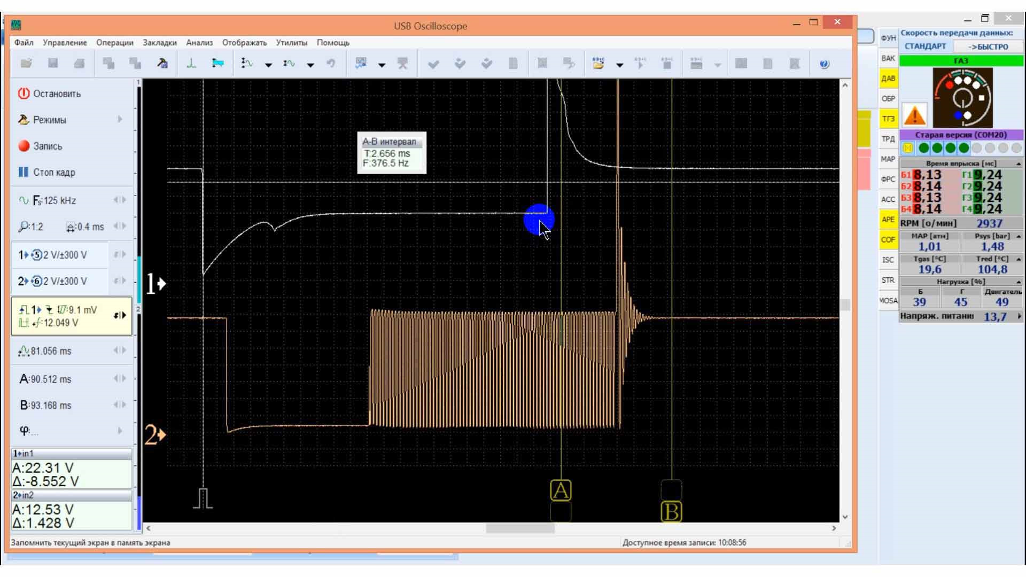Viewport: 1026px width, 577px height.
Task: Click cursor marker A on the waveform
Action: pyautogui.click(x=561, y=490)
